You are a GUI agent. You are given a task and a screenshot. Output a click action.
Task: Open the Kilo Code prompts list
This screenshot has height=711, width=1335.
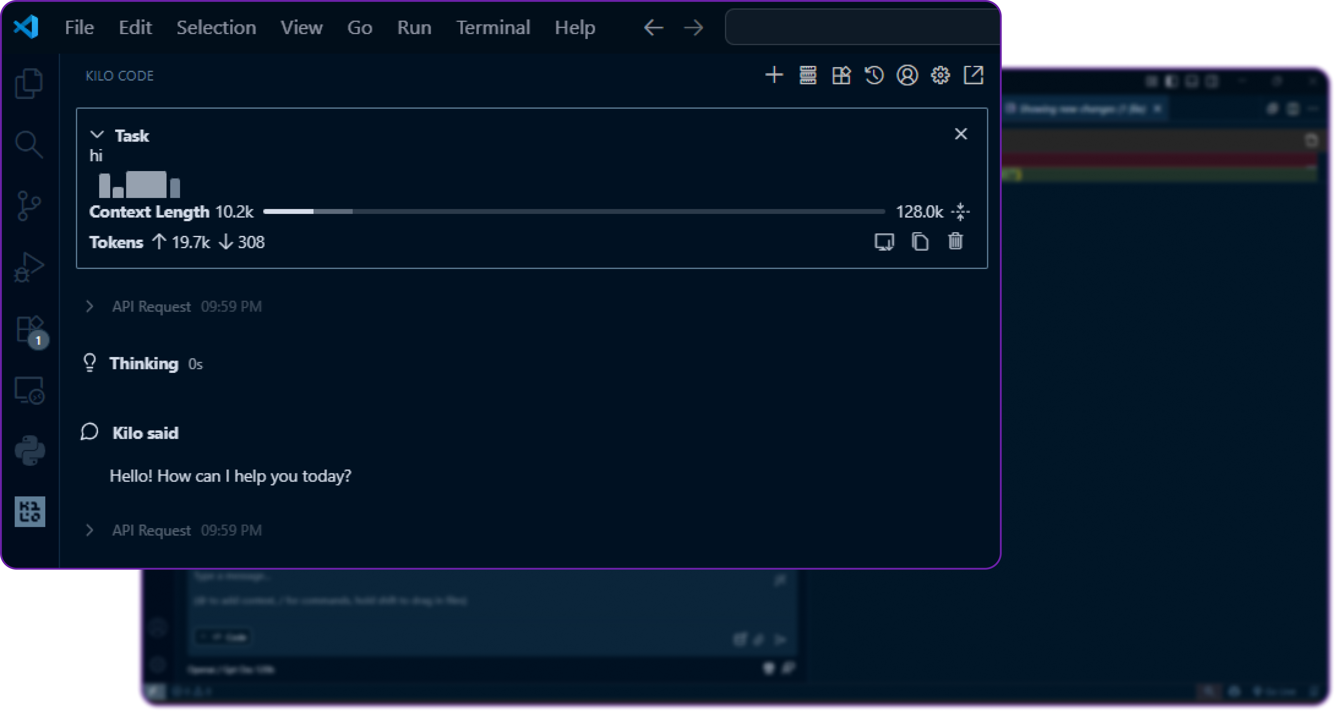[x=807, y=76]
